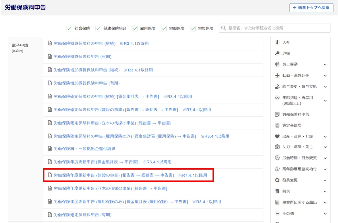The image size is (338, 223).
Task: Open the 労働保険料・一般拠出金還付請求 link
Action: tap(84, 149)
